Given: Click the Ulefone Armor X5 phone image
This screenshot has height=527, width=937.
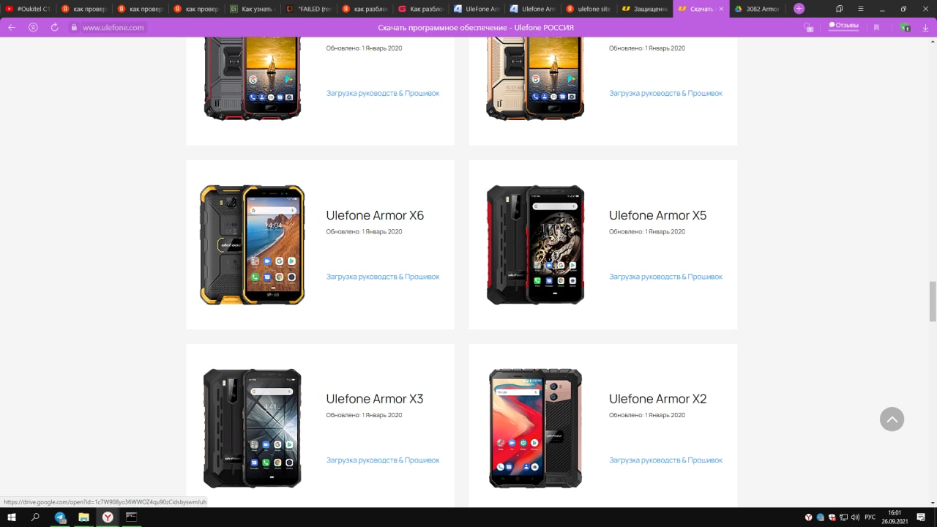Looking at the screenshot, I should tap(536, 244).
